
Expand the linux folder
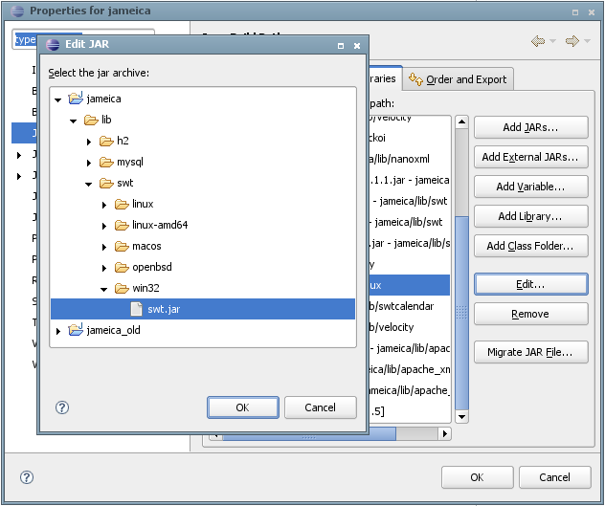(x=104, y=205)
